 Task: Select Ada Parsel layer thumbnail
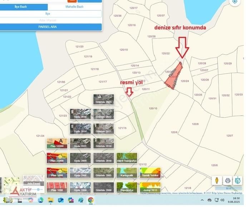34,181
